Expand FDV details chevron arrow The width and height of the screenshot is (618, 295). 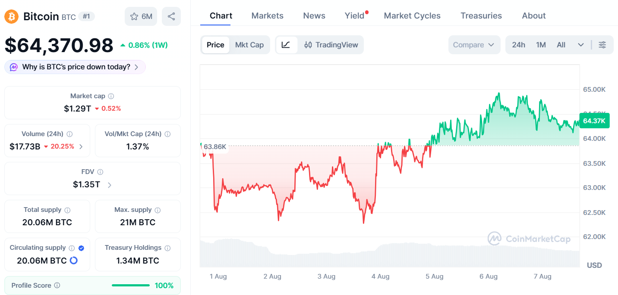pyautogui.click(x=110, y=185)
